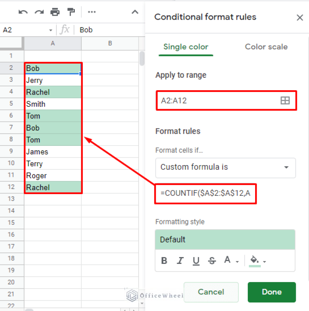Toggle Bold in Formatting style
The height and width of the screenshot is (311, 309).
click(164, 261)
